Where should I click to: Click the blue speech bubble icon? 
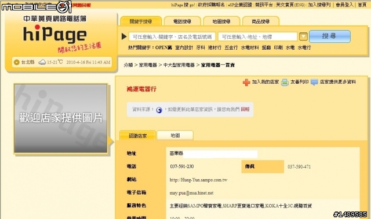[314, 82]
